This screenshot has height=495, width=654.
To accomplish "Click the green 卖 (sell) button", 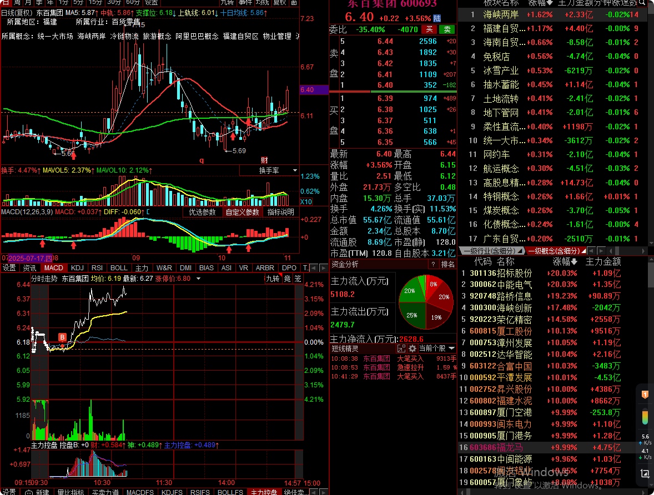I will (447, 29).
